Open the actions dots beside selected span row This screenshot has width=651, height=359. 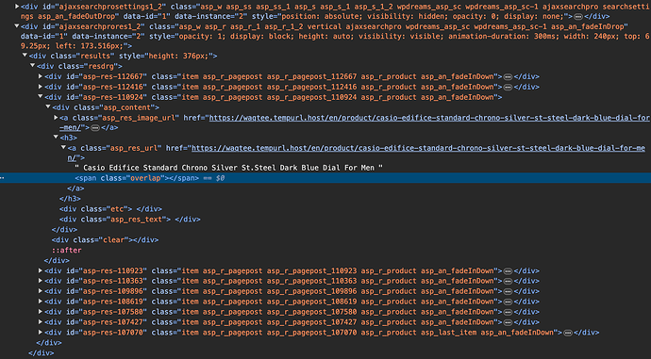2,178
